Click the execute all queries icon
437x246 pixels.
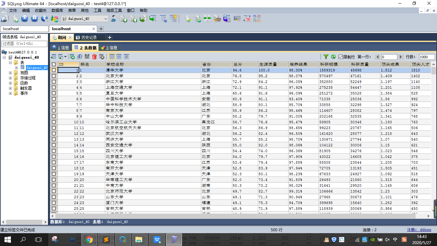tap(35, 19)
